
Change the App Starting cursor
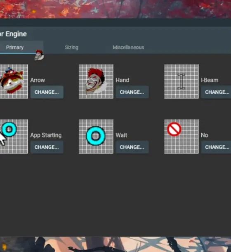pyautogui.click(x=47, y=147)
